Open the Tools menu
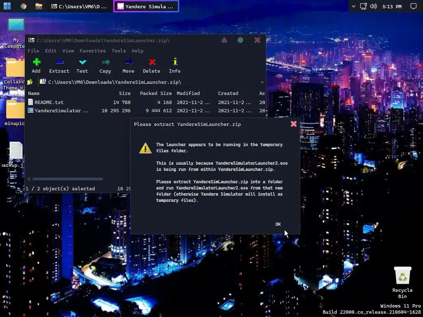Screen dimensions: 423x317 coord(119,51)
